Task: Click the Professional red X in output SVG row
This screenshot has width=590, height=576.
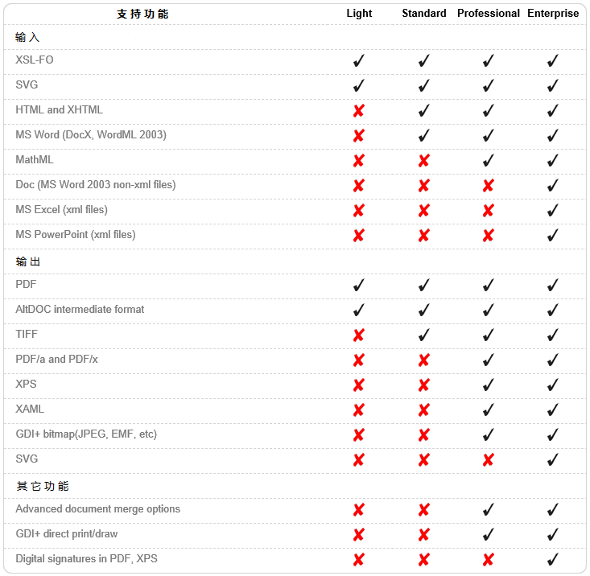Action: 489,460
